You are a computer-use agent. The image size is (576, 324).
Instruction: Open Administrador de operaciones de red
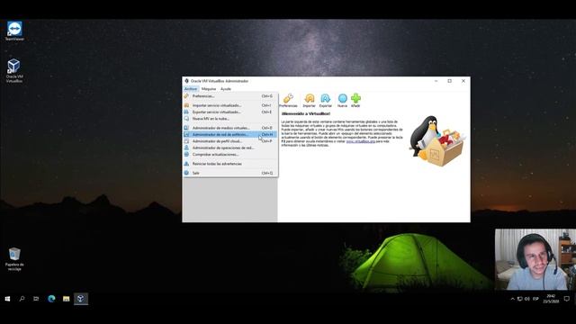[230, 148]
